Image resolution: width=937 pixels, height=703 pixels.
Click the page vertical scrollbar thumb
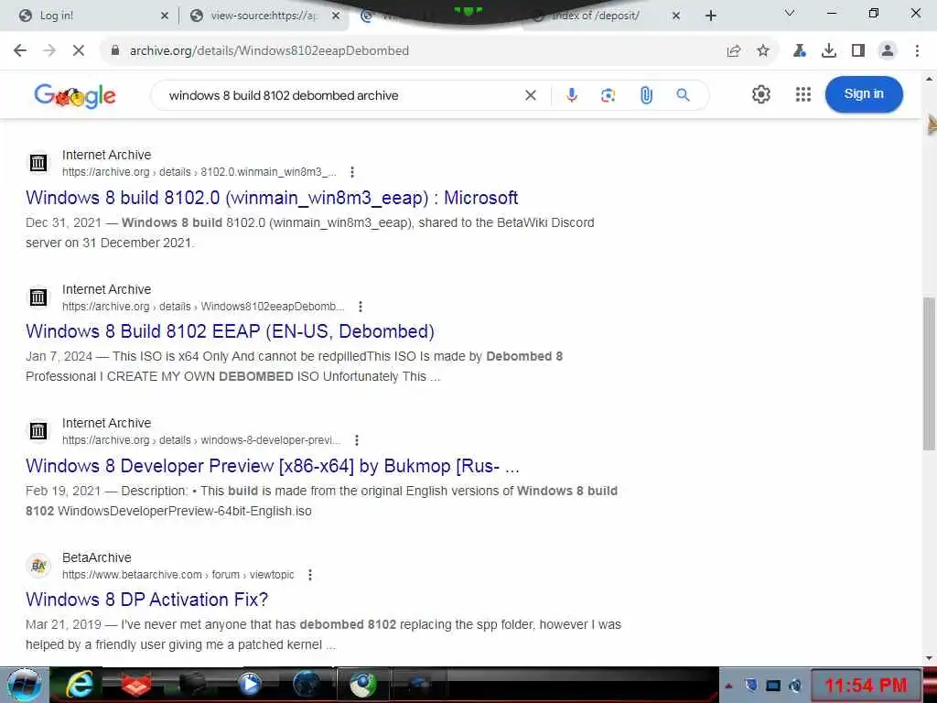929,373
